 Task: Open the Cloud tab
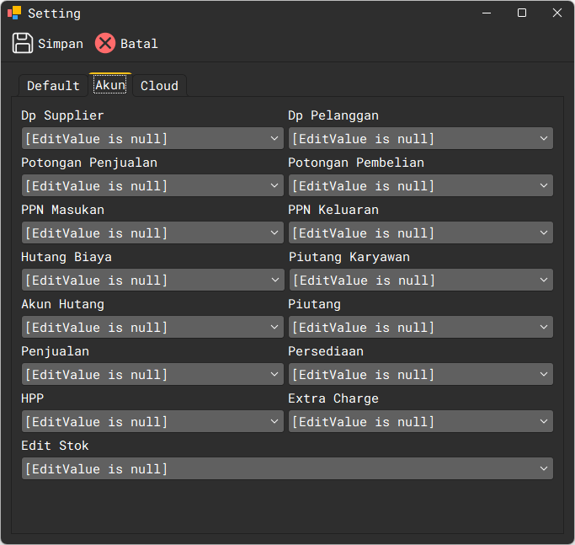tap(159, 86)
